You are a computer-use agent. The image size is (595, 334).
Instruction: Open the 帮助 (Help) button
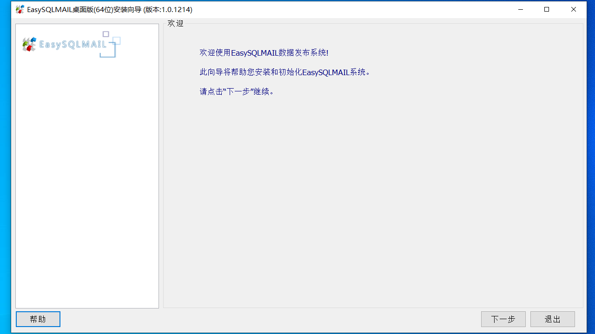pyautogui.click(x=38, y=319)
